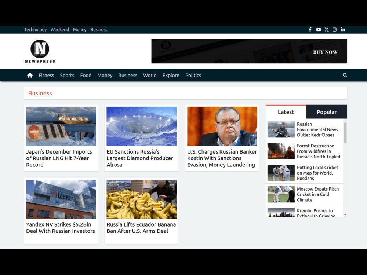
Task: Select Money in the top bar
Action: click(80, 30)
